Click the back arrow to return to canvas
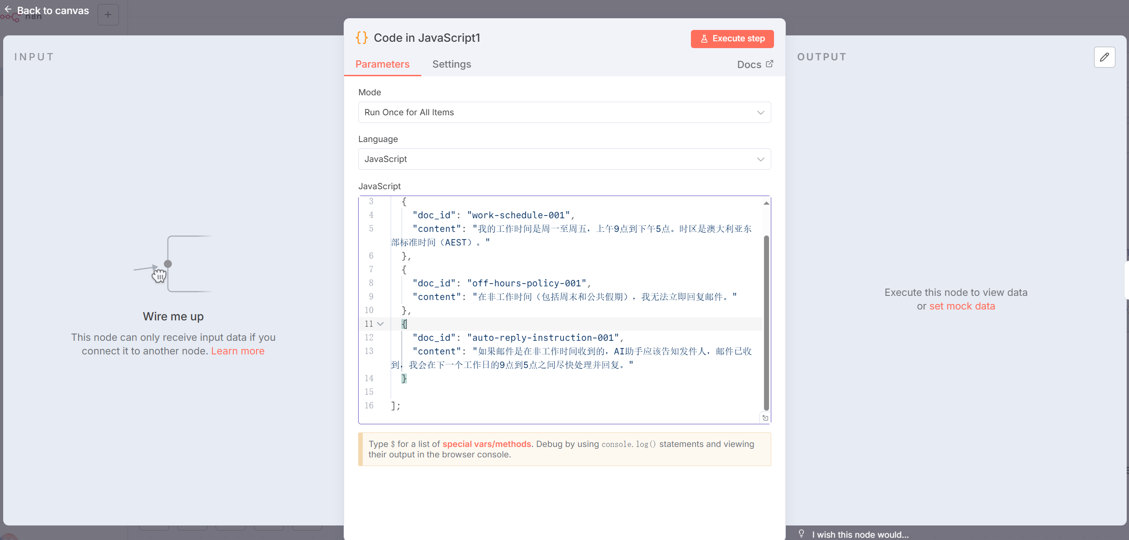 [7, 9]
